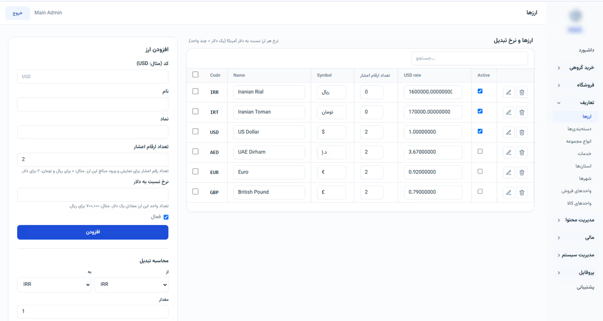Viewport: 603px width, 321px height.
Task: Edit the Iranian Rial name field
Action: tap(269, 92)
